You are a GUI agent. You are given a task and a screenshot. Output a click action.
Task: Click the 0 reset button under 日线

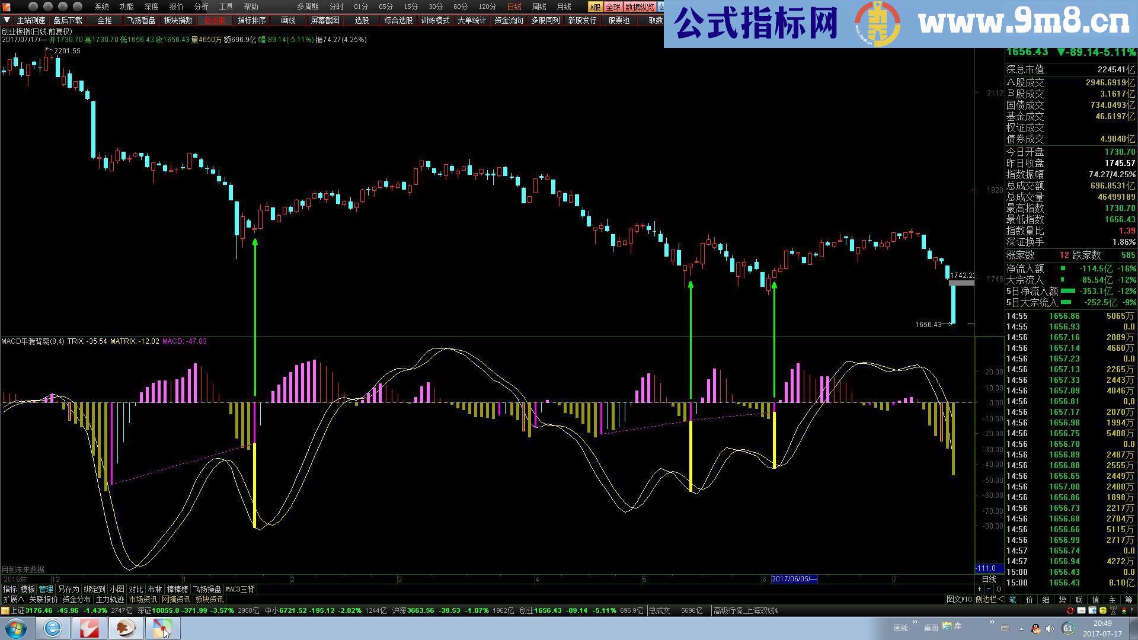(x=999, y=589)
